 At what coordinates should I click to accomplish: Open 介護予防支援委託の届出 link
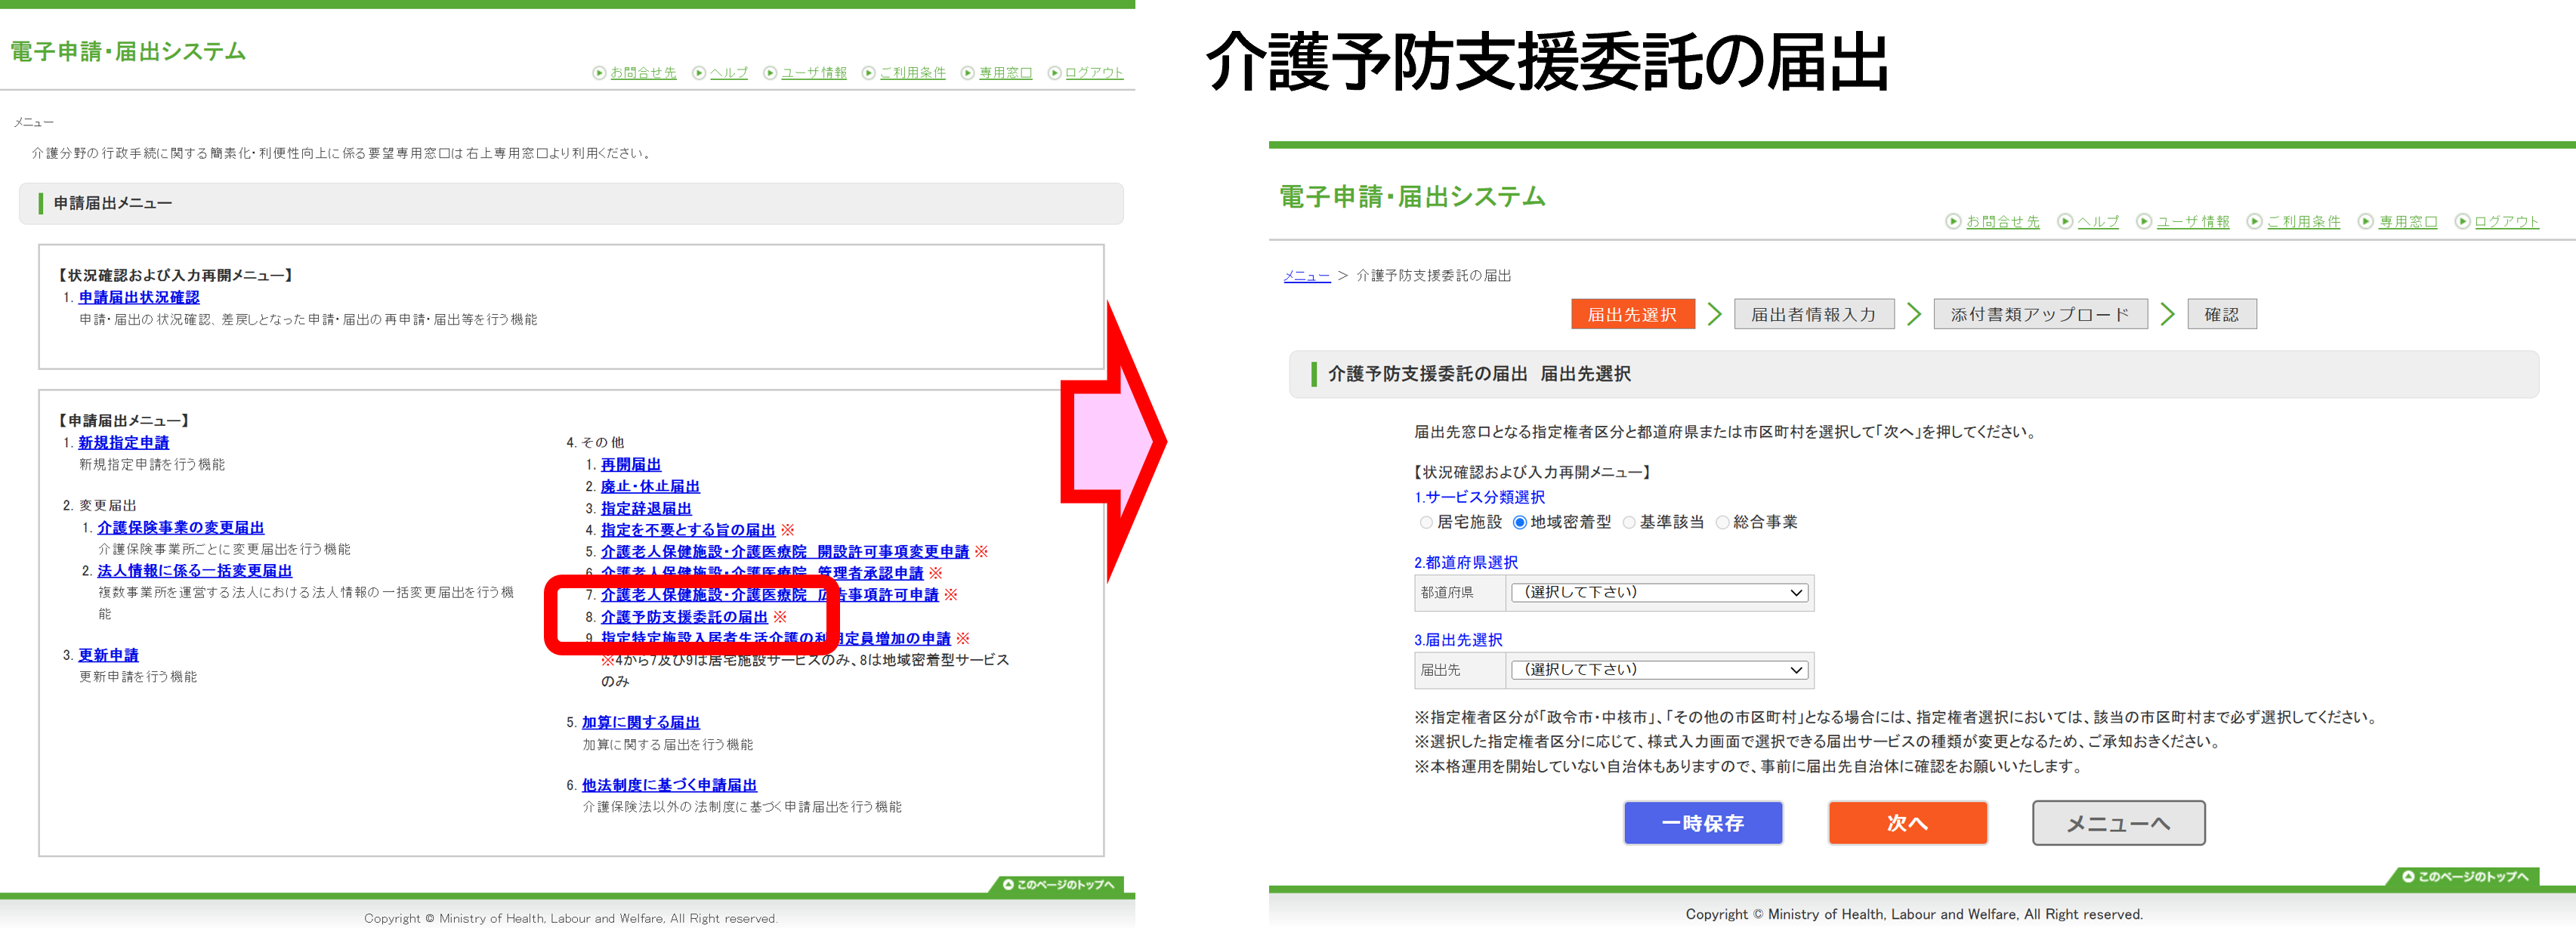pyautogui.click(x=684, y=618)
